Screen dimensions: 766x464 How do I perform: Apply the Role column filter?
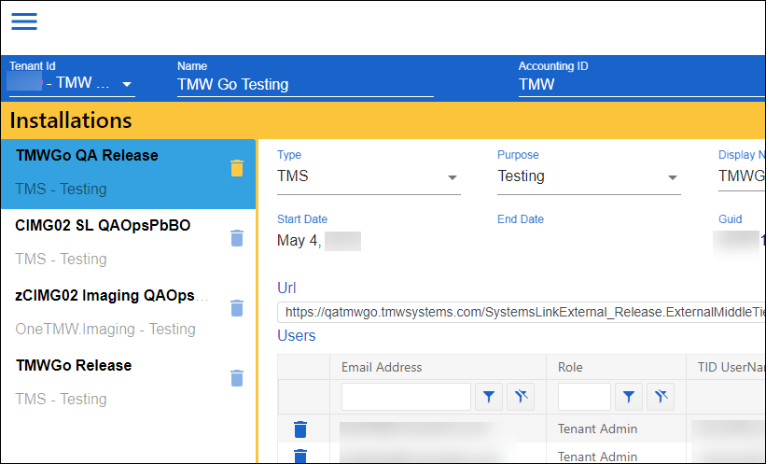point(629,397)
